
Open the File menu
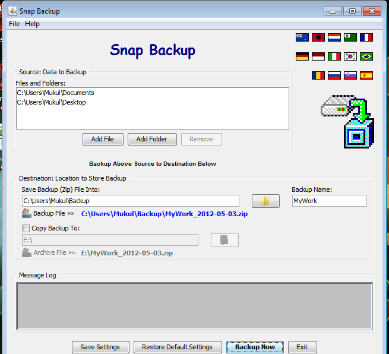[x=14, y=24]
